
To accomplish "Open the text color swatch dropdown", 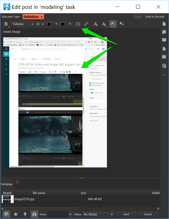I will tap(52, 24).
